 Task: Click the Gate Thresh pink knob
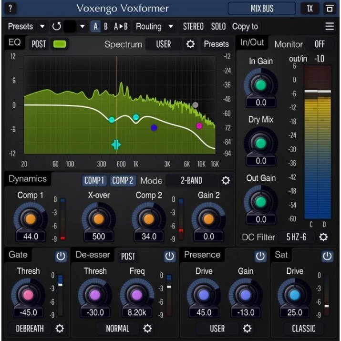[28, 295]
